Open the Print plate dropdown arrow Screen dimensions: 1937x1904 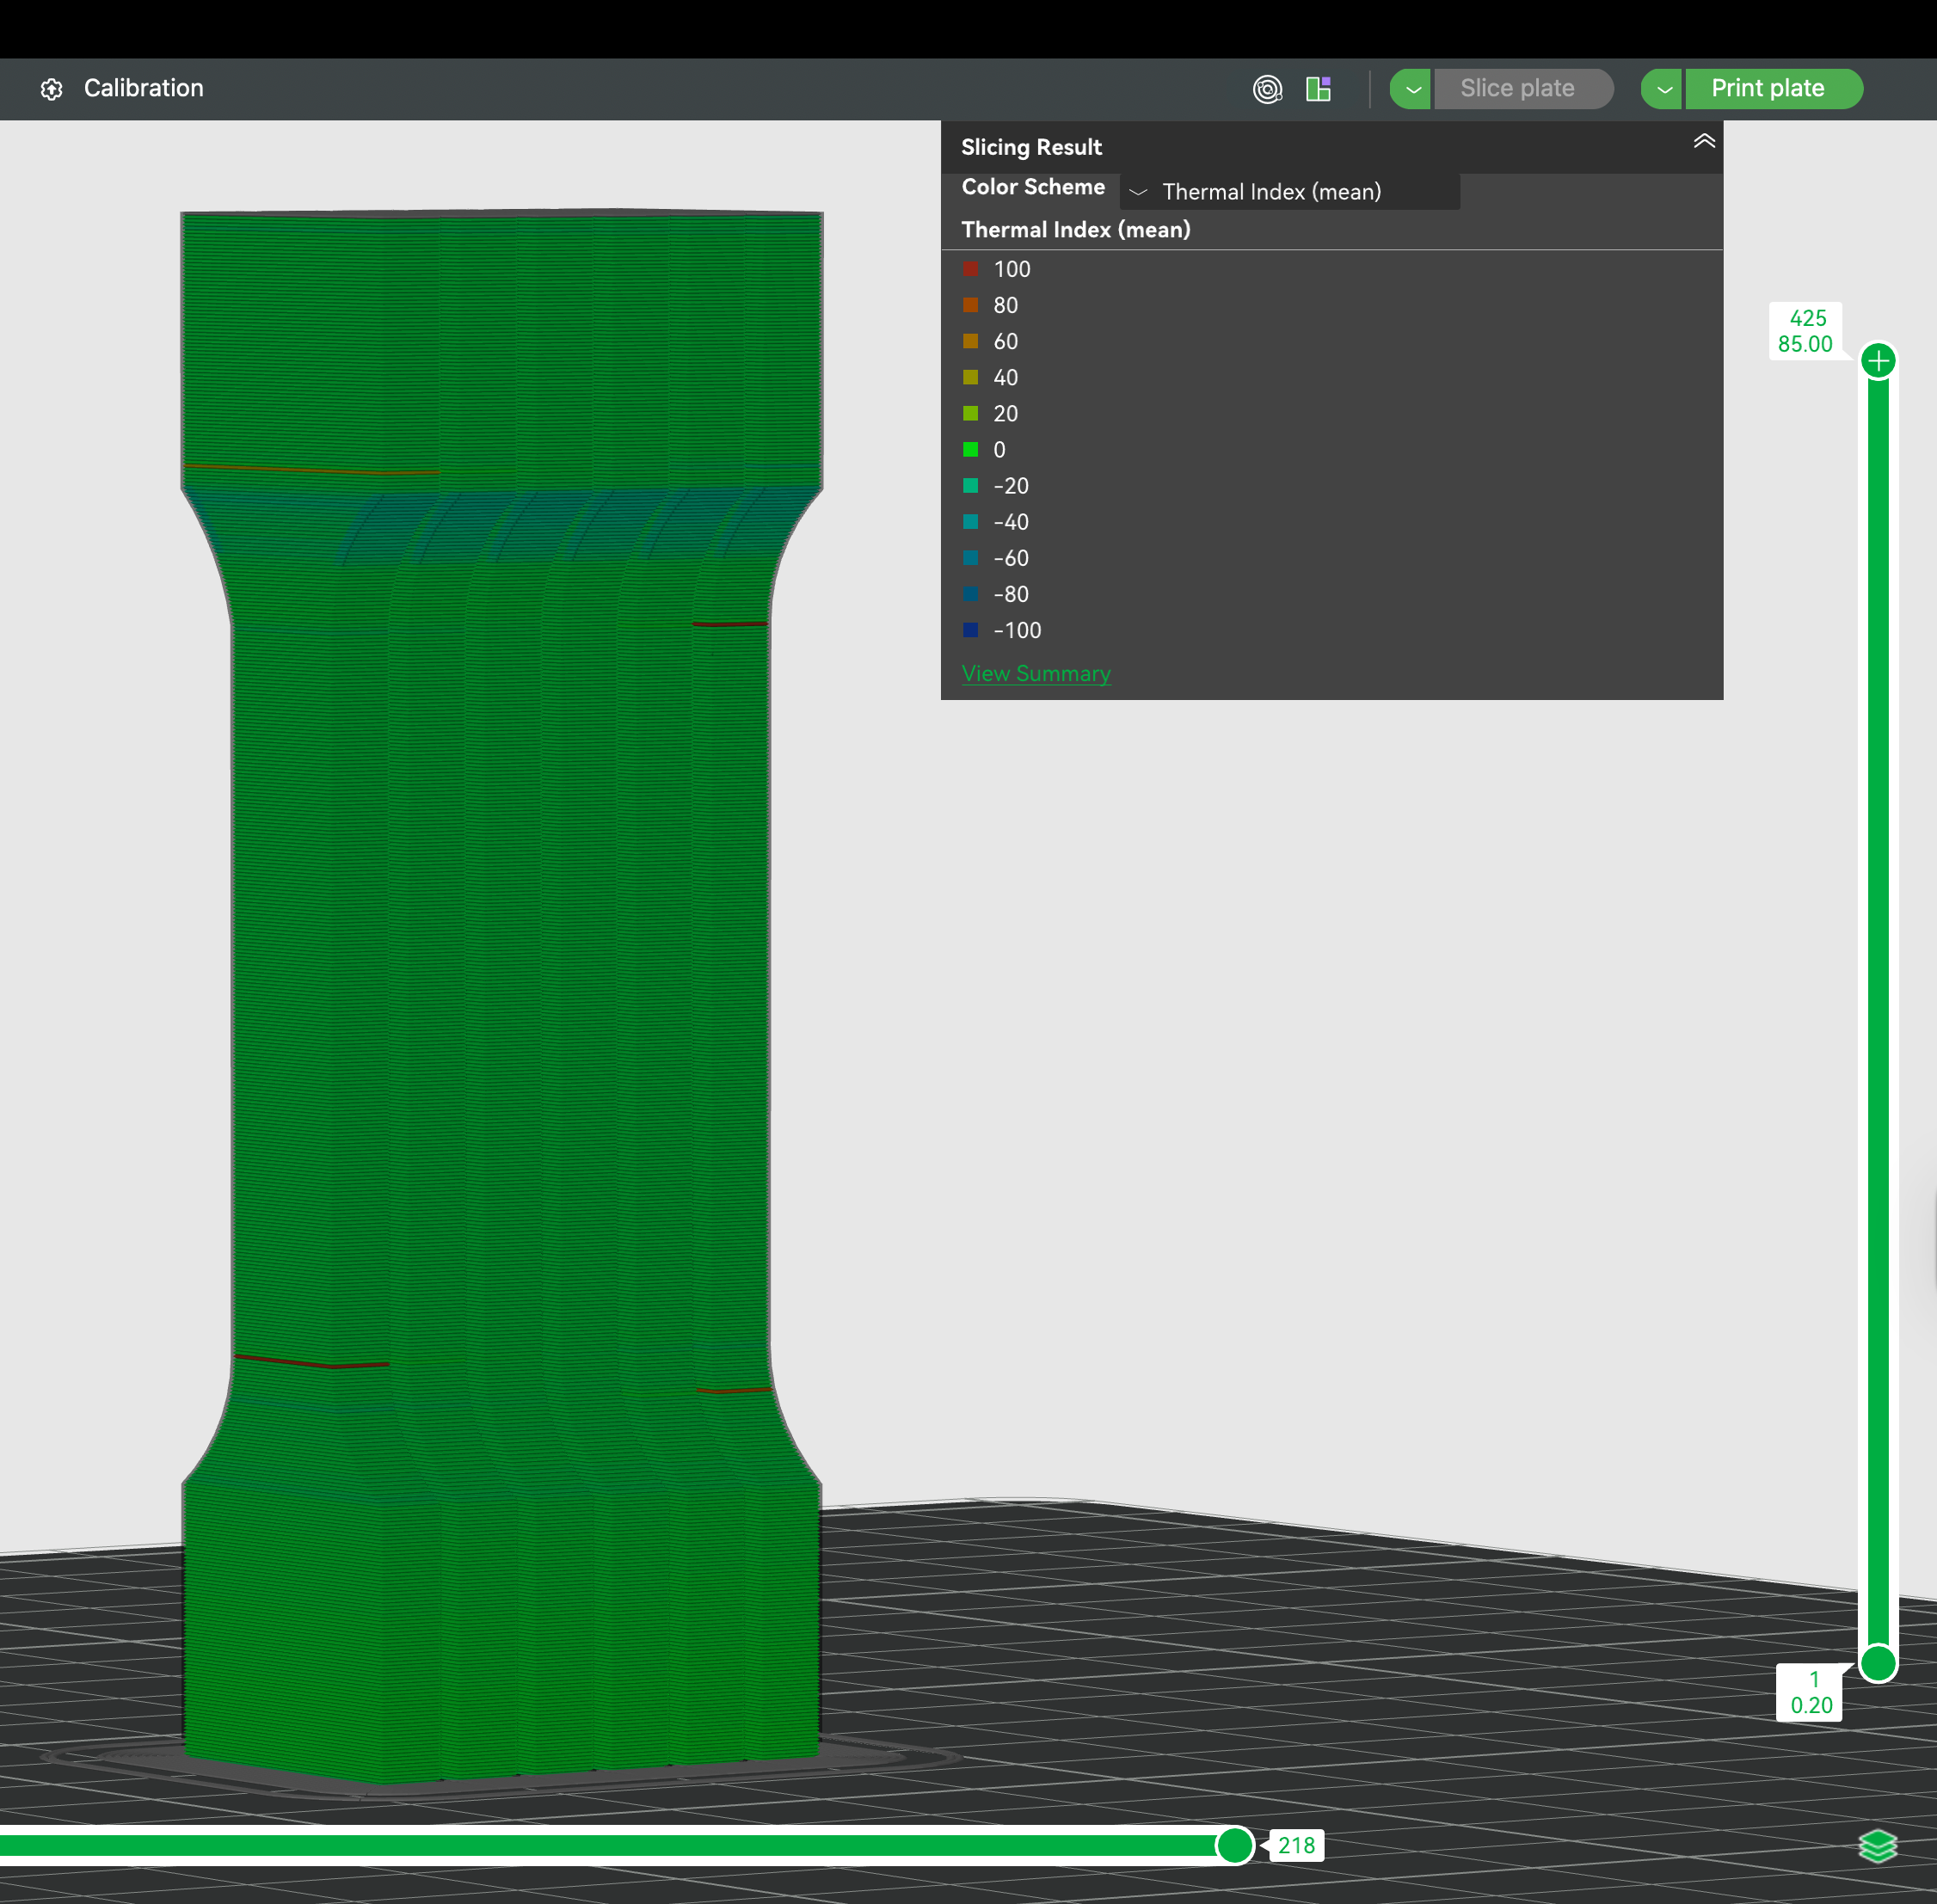tap(1662, 89)
